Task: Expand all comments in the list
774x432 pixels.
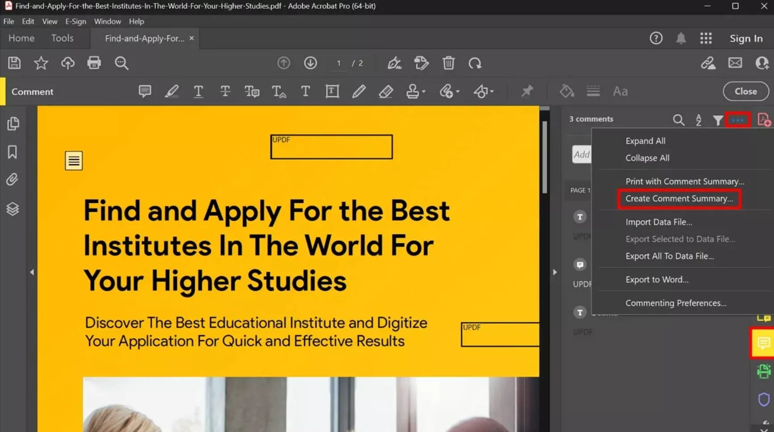Action: tap(645, 141)
